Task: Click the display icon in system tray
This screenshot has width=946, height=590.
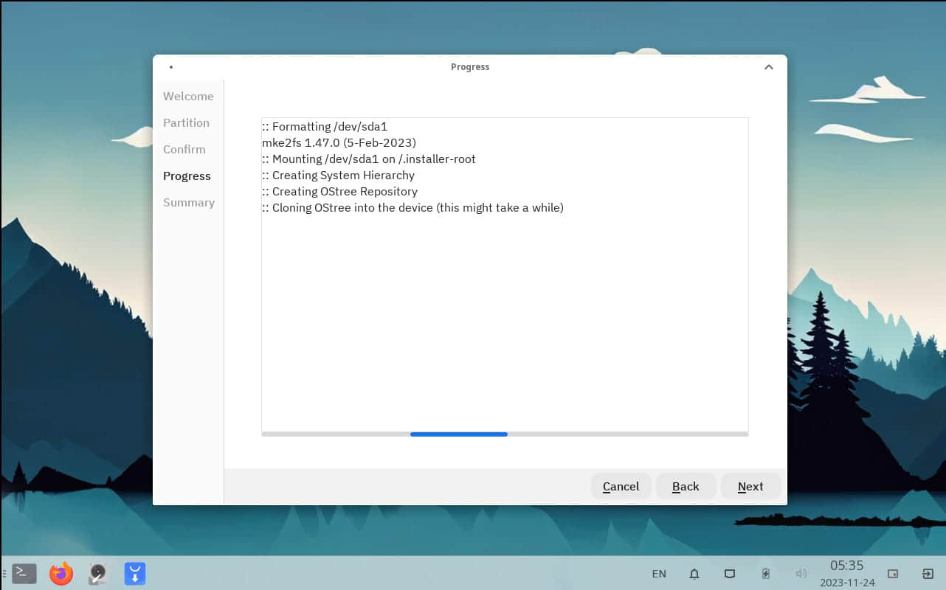Action: click(730, 574)
